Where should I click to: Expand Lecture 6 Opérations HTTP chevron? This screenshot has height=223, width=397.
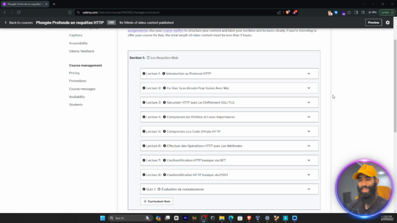coord(309,146)
